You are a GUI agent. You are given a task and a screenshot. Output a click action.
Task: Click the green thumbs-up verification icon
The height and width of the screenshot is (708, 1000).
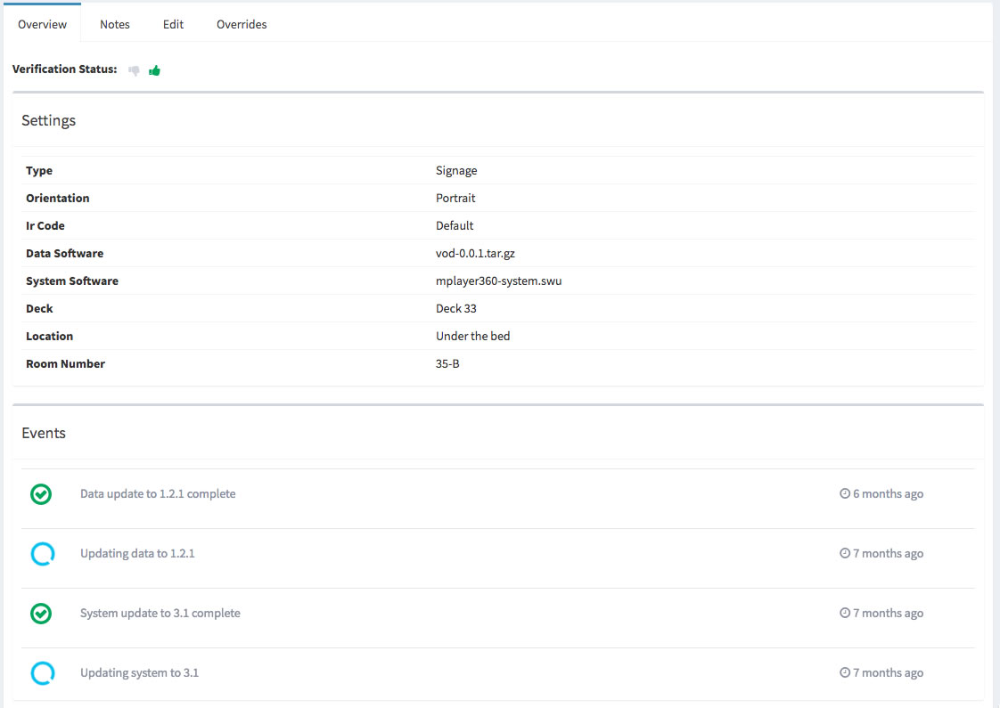pos(155,70)
